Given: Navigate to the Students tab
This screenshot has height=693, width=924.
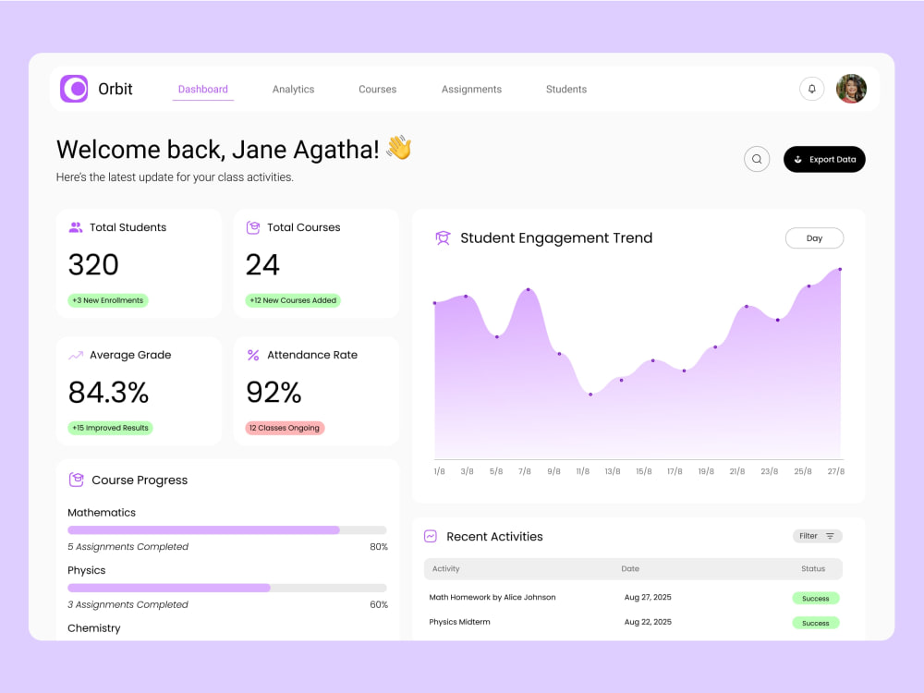Looking at the screenshot, I should point(566,89).
